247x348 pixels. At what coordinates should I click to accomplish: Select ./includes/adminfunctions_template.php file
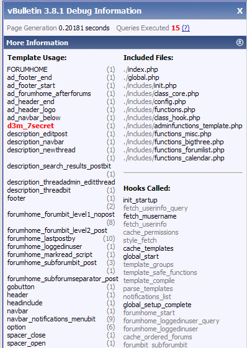click(182, 126)
